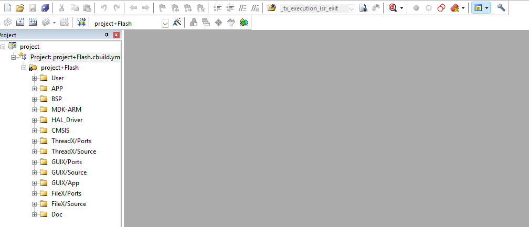The image size is (529, 227).
Task: Expand the User folder
Action: point(35,78)
